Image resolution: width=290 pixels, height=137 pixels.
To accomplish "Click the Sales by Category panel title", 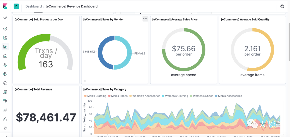I will coord(105,89).
